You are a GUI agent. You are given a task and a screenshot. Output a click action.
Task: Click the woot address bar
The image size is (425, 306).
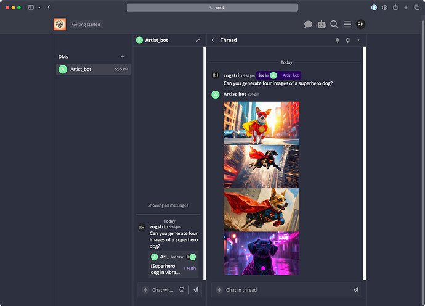pos(212,7)
